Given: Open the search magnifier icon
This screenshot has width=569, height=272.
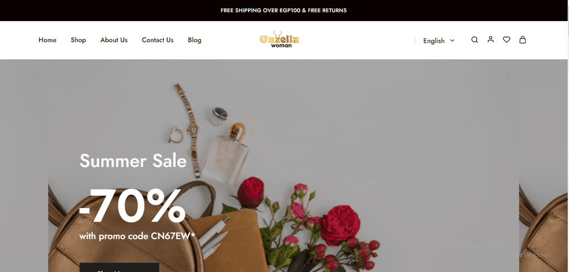Looking at the screenshot, I should [475, 40].
